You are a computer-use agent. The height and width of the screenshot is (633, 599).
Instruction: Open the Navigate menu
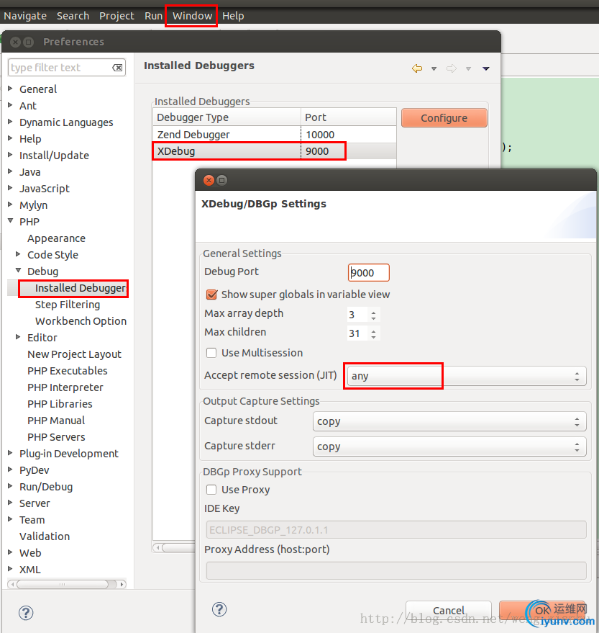click(x=25, y=16)
